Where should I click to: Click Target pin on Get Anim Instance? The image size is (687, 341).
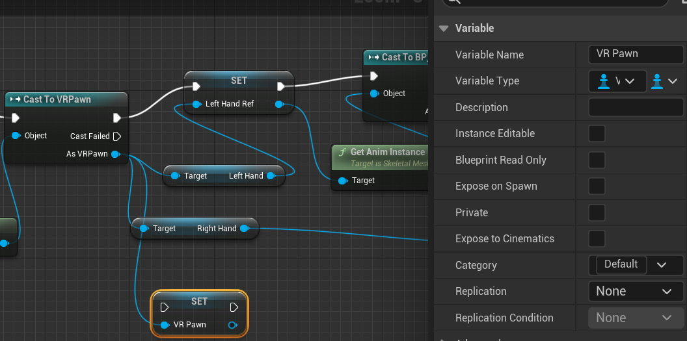click(343, 181)
